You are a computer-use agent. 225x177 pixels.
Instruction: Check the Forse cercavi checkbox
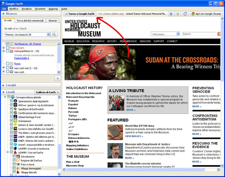[8, 48]
